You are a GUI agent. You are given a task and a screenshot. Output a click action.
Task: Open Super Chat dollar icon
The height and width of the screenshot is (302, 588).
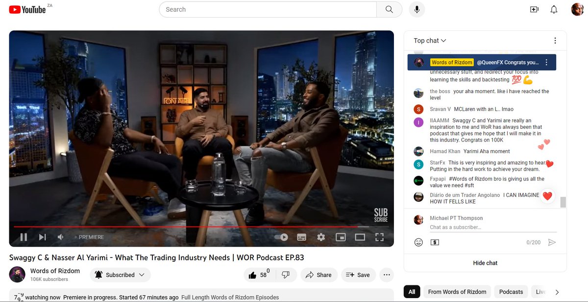435,242
